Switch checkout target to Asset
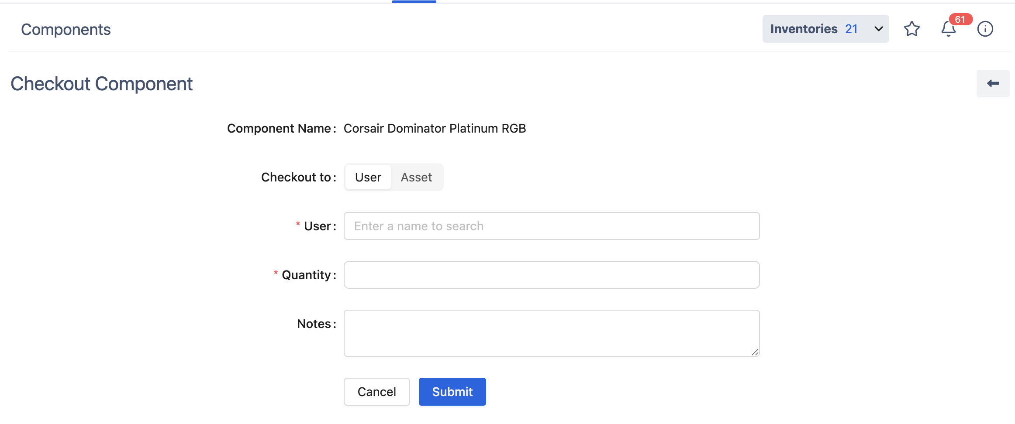This screenshot has width=1015, height=424. (x=416, y=177)
